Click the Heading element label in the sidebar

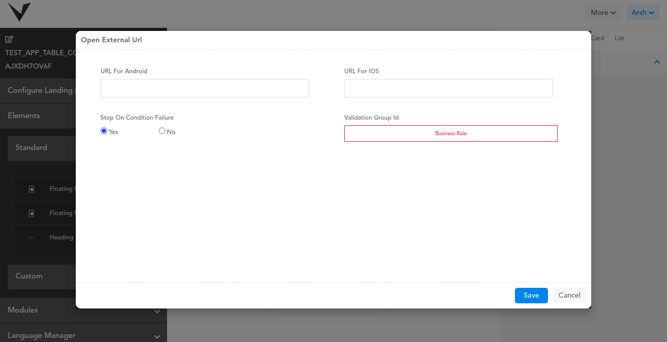click(61, 237)
